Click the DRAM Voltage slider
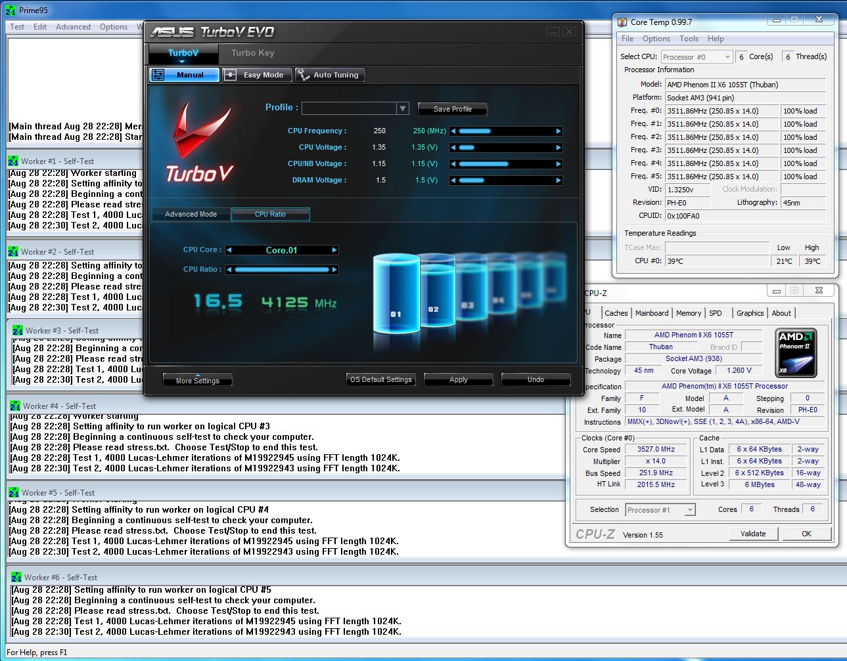The height and width of the screenshot is (661, 847). (506, 181)
